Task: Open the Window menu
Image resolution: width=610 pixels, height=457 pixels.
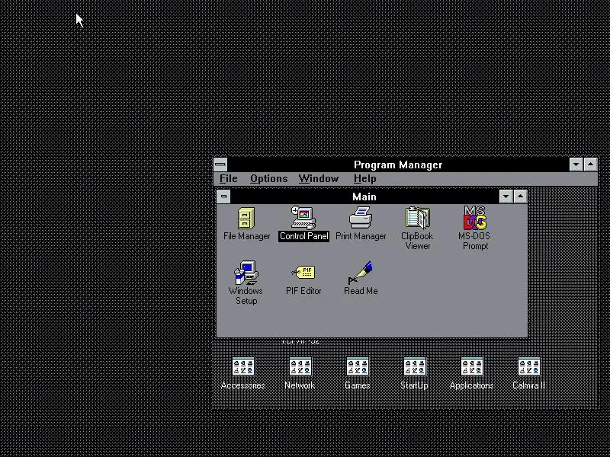Action: coord(319,179)
